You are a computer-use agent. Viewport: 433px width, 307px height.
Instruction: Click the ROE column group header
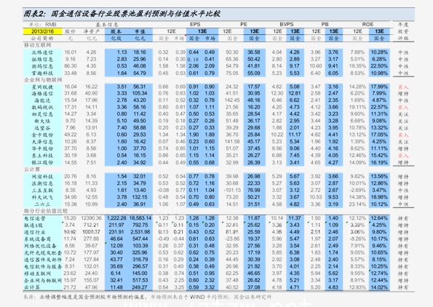click(x=368, y=24)
